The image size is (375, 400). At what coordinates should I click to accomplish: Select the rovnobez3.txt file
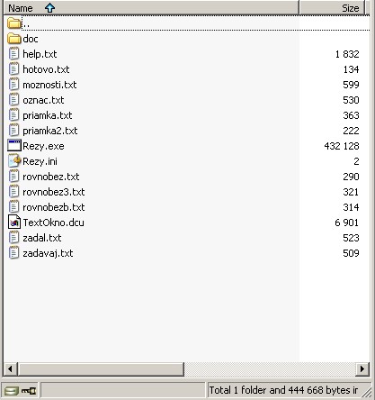click(x=54, y=192)
